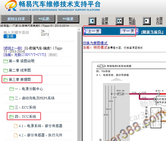Image resolution: width=166 pixels, height=141 pixels.
Task: Click the 刷新 link in the sidebar
Action: pos(53,55)
